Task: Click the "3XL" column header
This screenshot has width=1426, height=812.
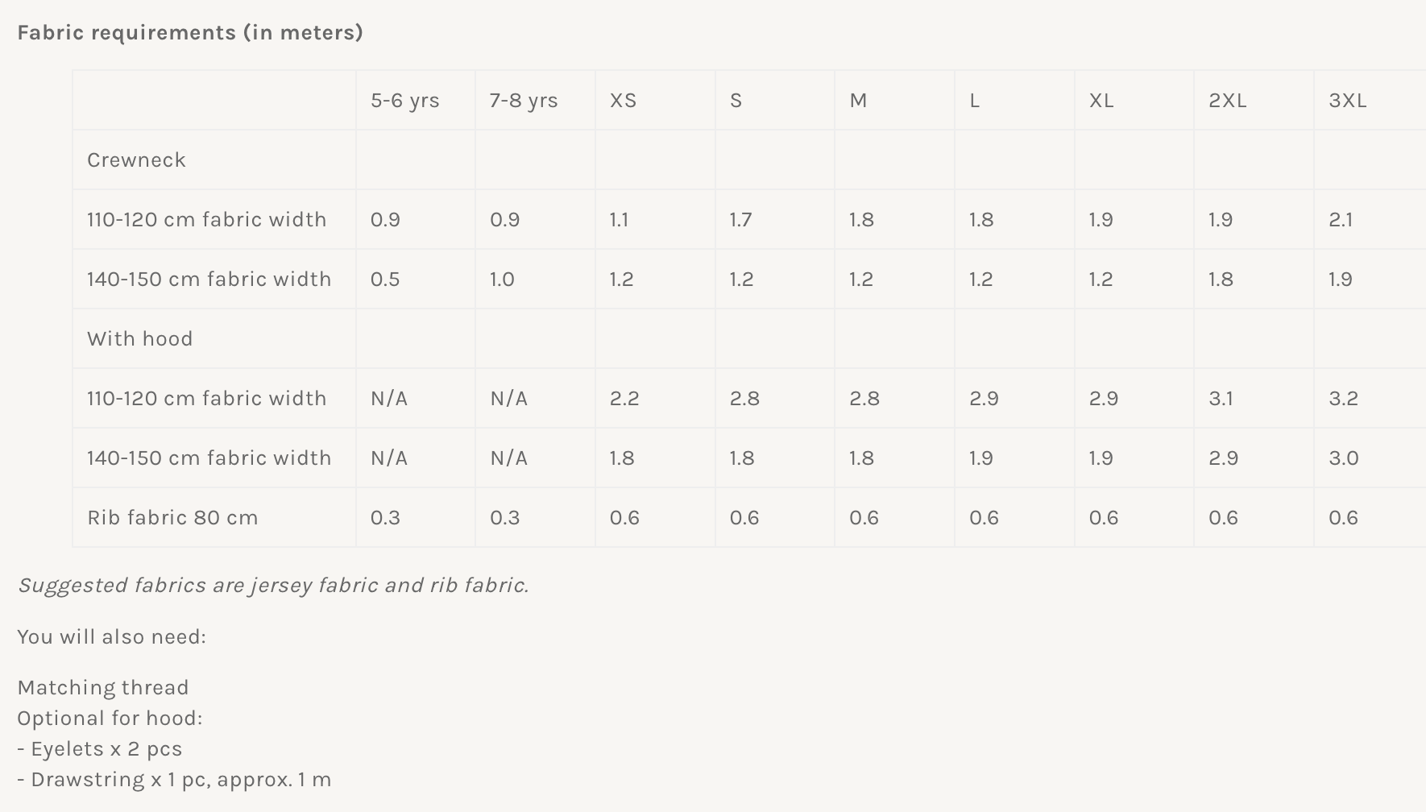Action: tap(1347, 101)
